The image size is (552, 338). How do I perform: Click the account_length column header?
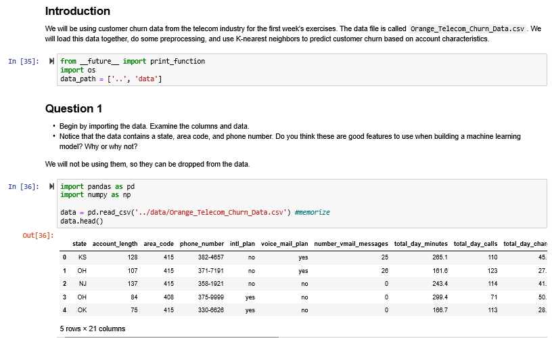[114, 244]
